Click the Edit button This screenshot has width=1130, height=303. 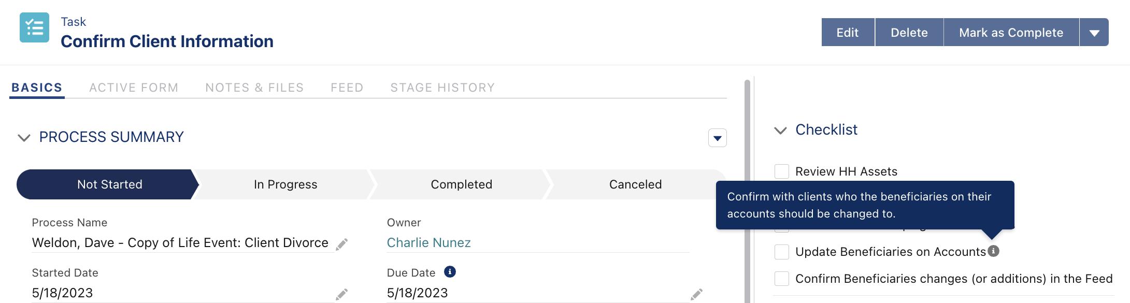point(848,33)
